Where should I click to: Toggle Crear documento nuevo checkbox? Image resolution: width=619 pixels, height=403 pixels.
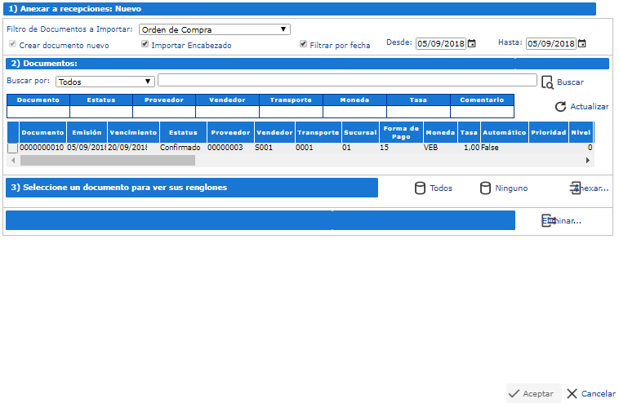12,44
